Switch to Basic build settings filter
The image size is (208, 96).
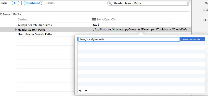click(x=4, y=3)
